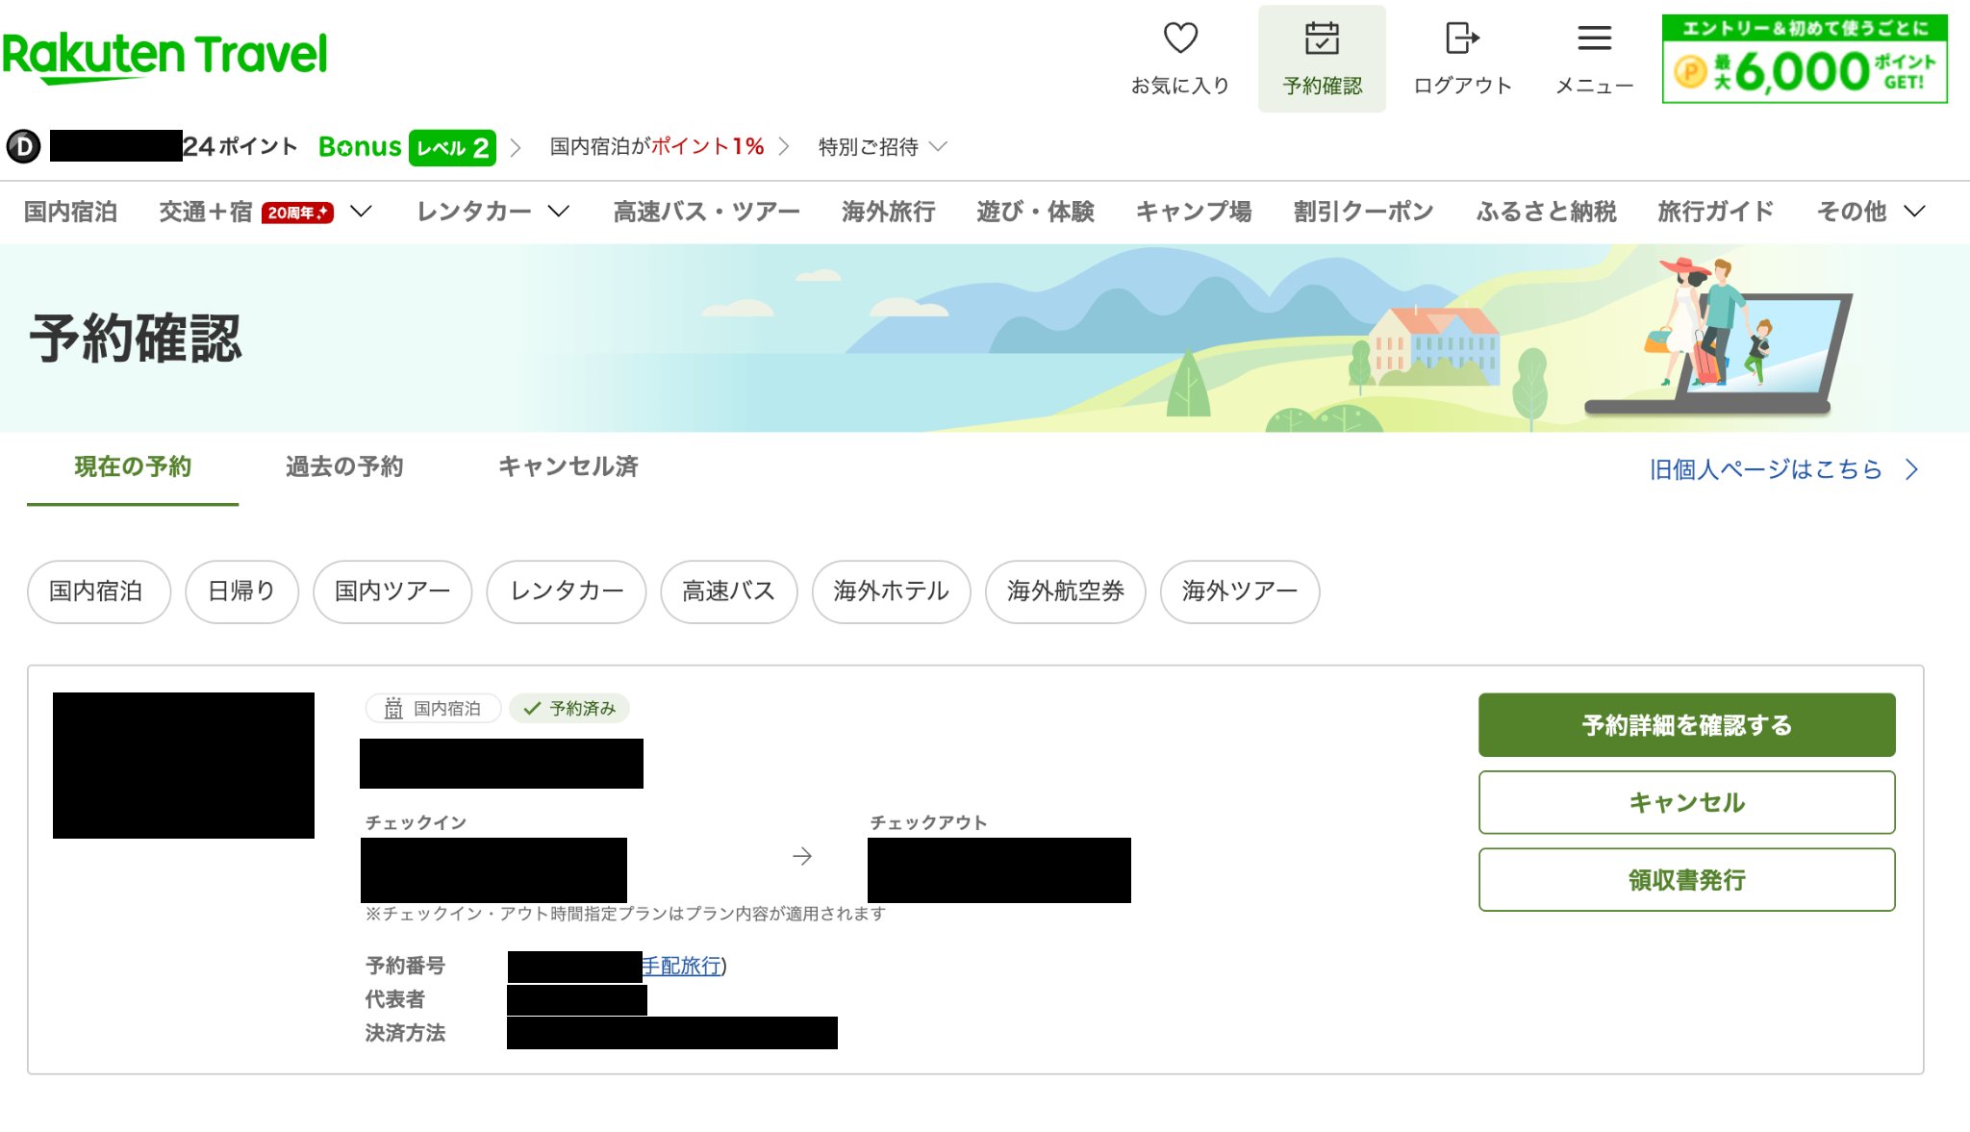The image size is (1970, 1132).
Task: Click the 20周年 badge in navigation
Action: (x=297, y=213)
